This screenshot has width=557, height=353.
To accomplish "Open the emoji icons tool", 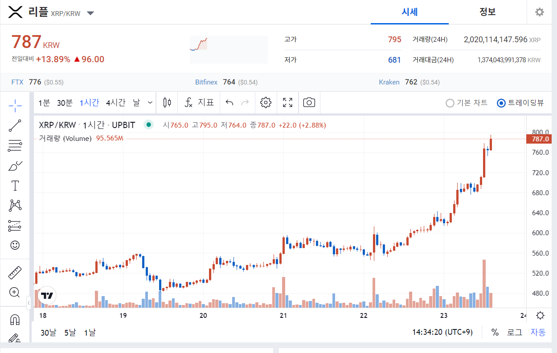I will (x=15, y=245).
